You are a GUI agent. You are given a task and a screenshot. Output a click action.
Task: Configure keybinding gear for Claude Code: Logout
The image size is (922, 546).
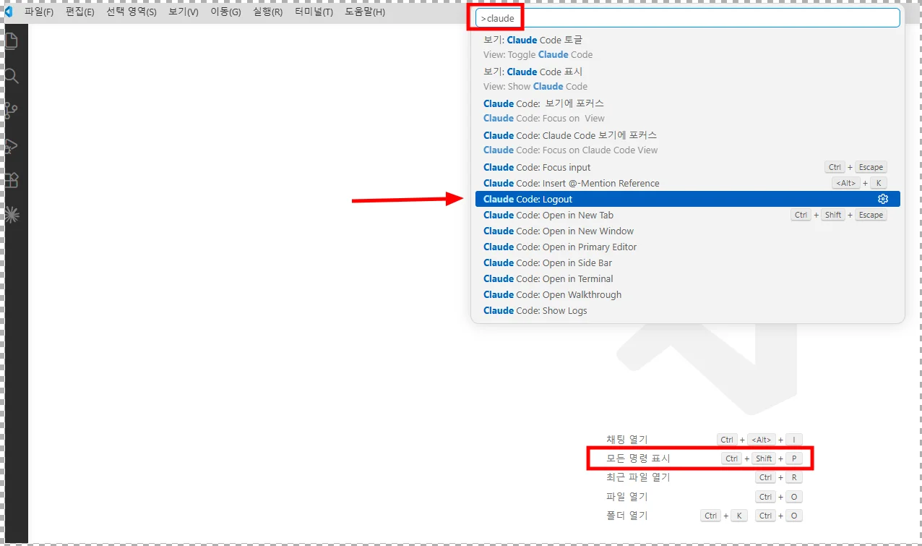point(882,199)
